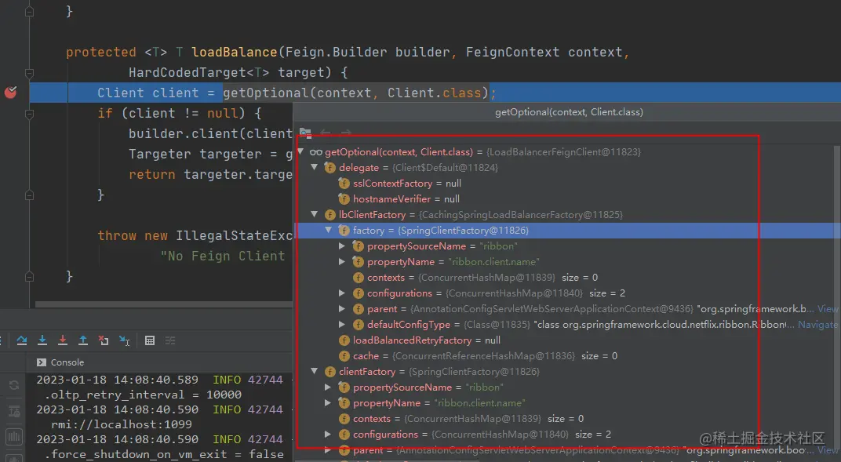This screenshot has height=462, width=841.
Task: Click the Drop Frame icon
Action: [104, 340]
